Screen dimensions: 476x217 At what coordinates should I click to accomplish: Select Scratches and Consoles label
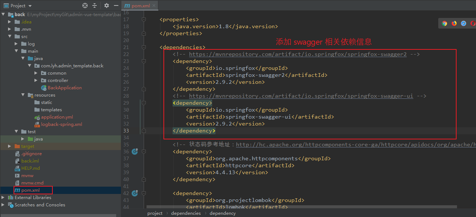[40, 205]
